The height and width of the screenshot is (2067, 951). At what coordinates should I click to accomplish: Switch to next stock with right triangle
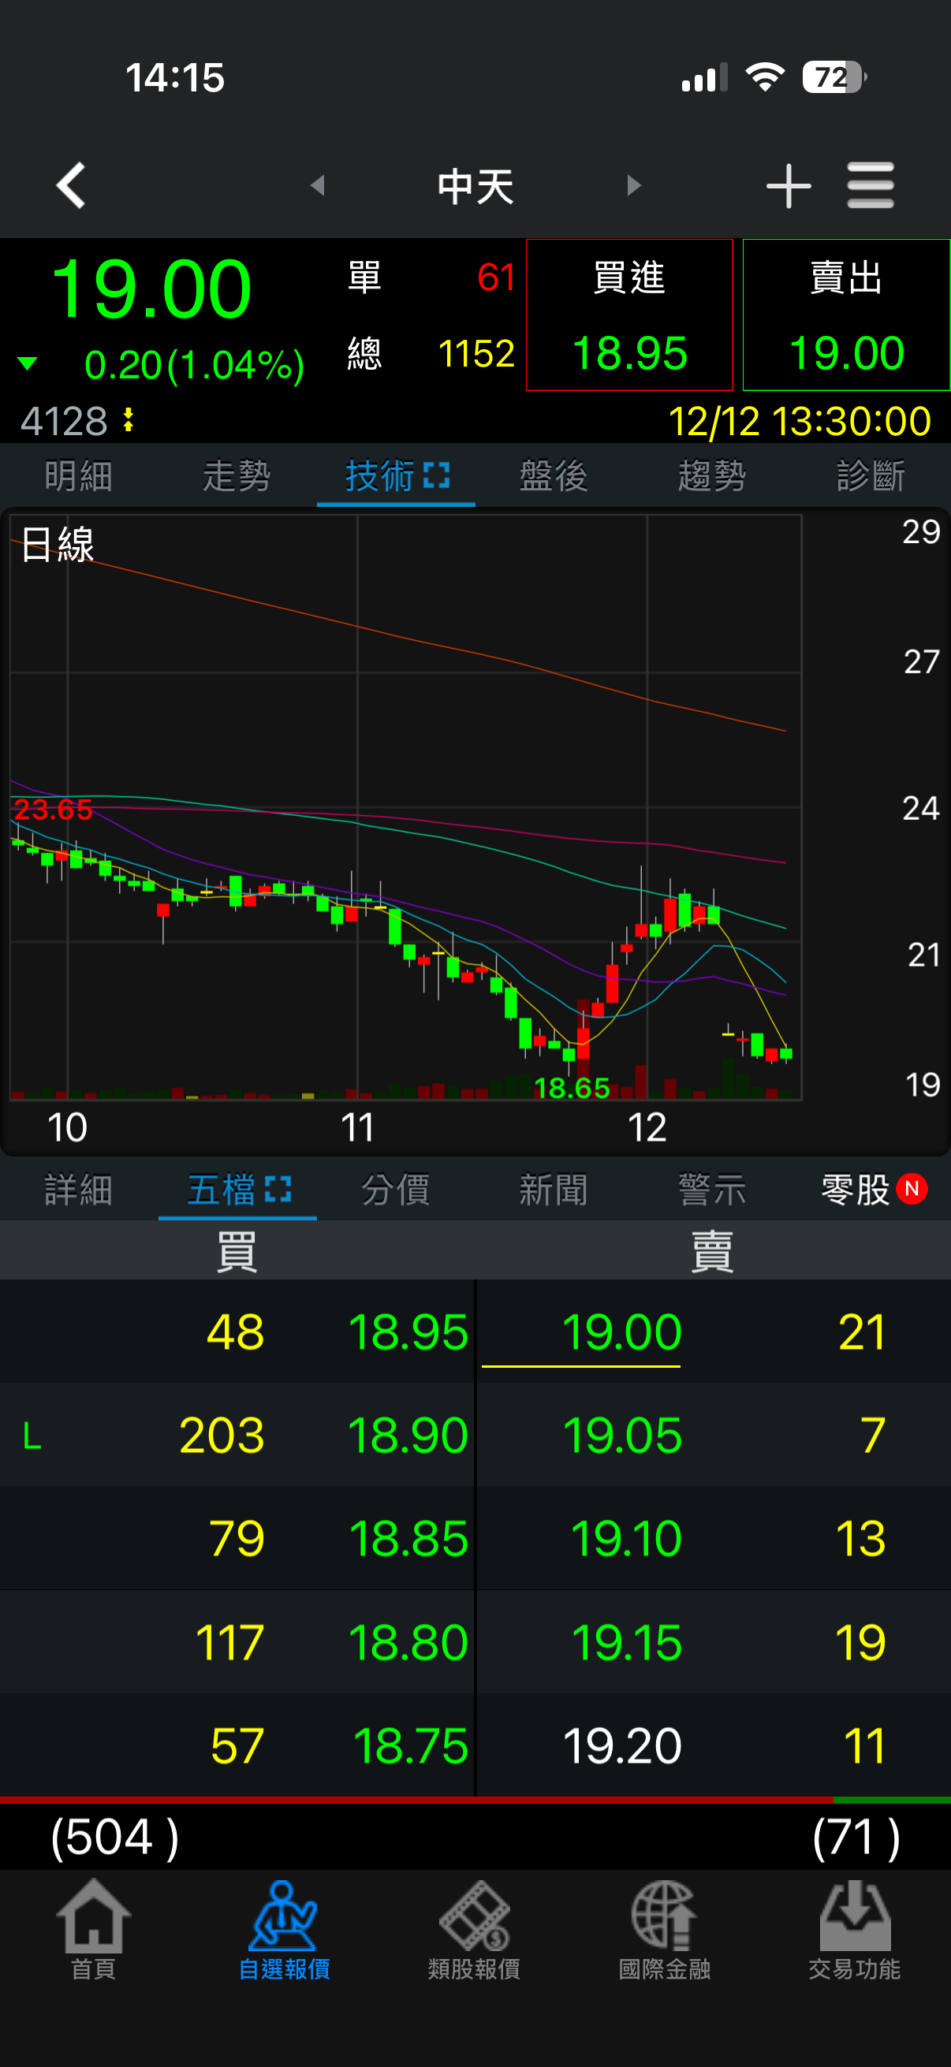(634, 185)
